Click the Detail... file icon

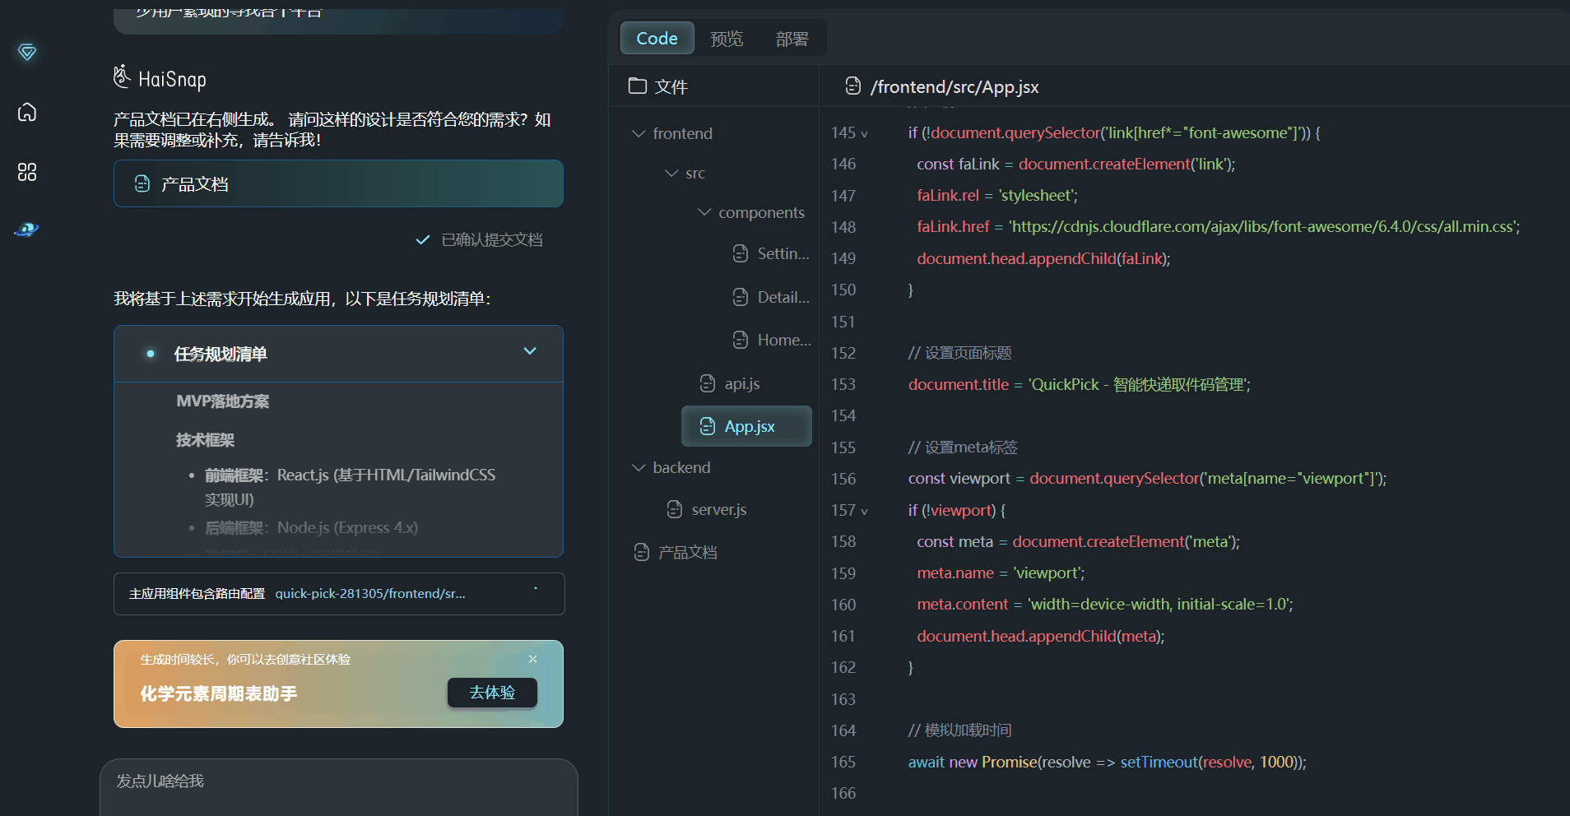point(741,297)
